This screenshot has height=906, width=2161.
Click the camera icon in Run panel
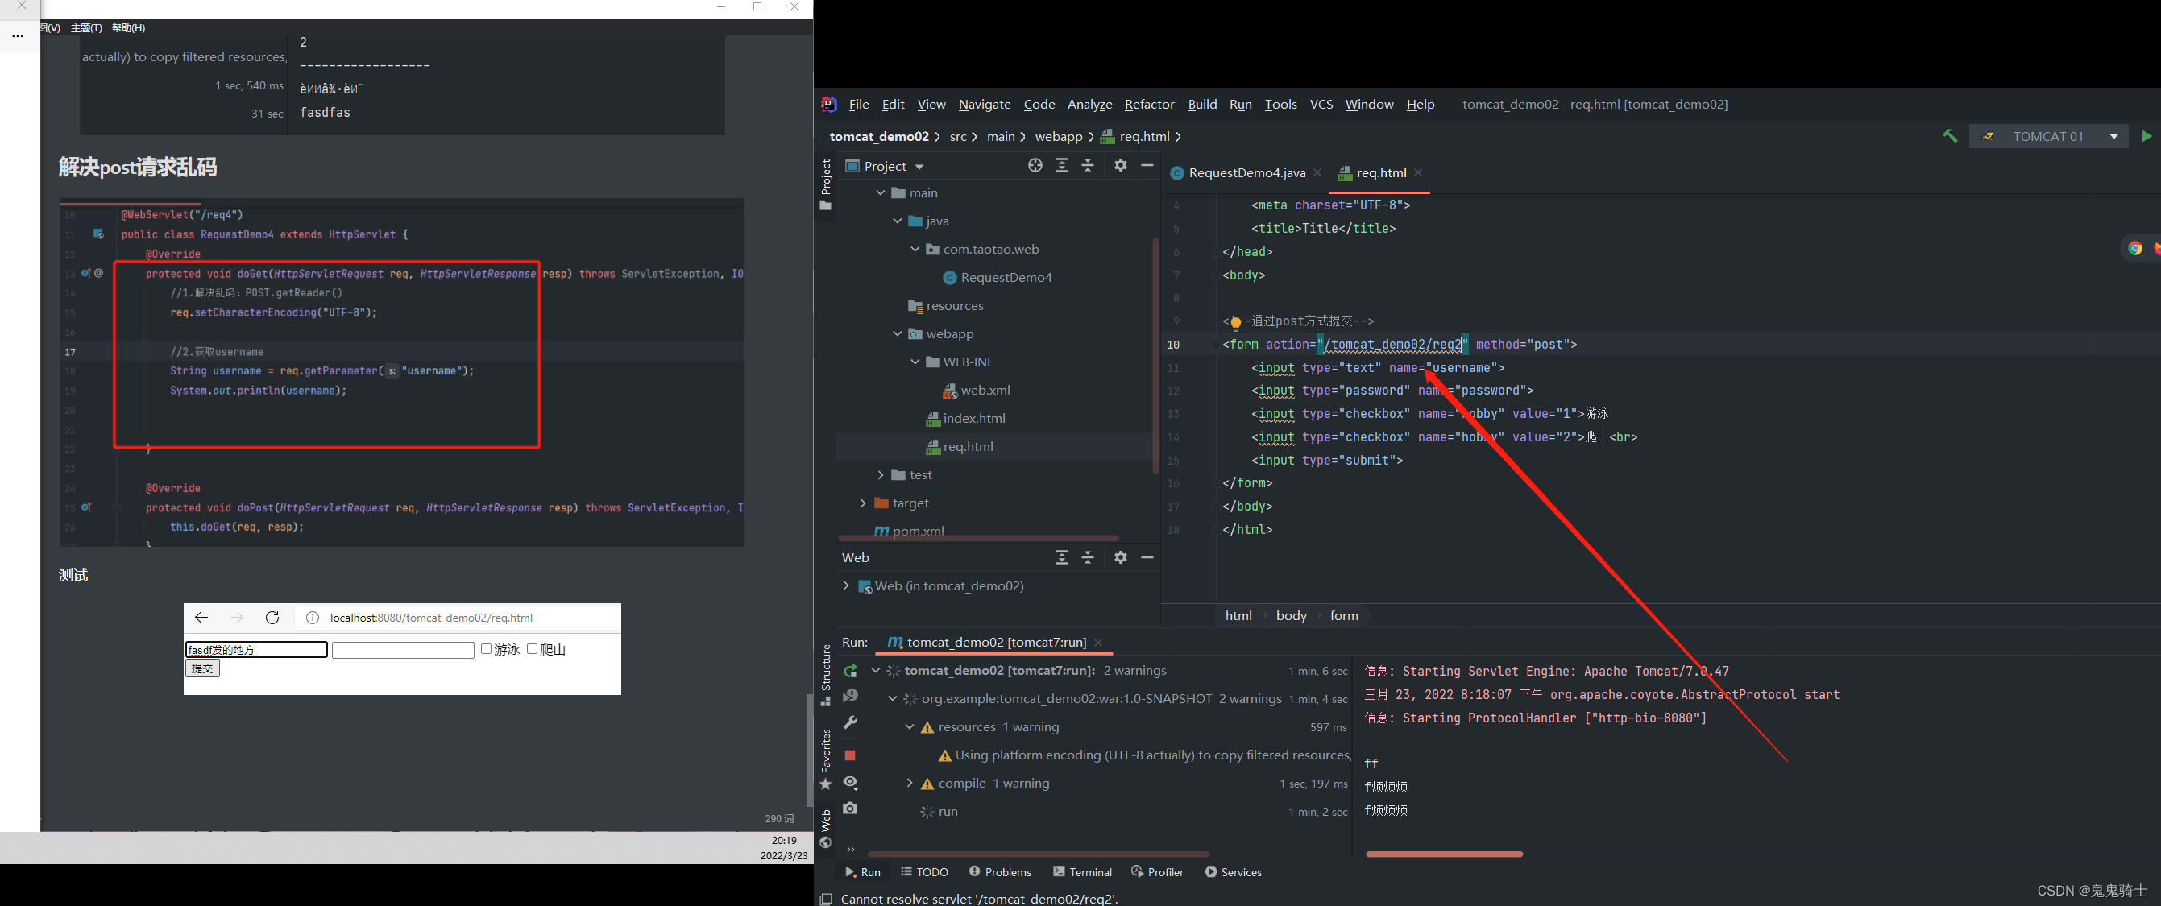[x=850, y=808]
